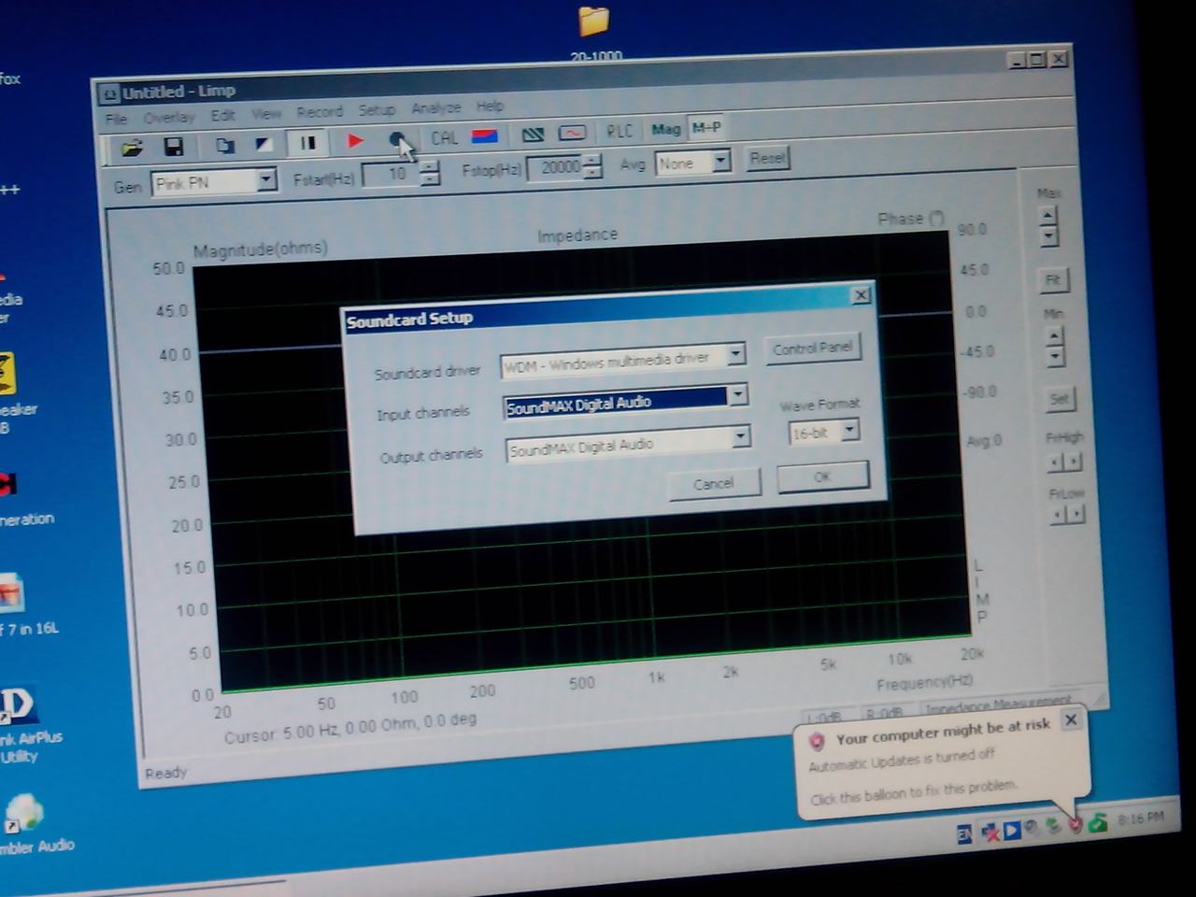The height and width of the screenshot is (897, 1196).
Task: Expand the Wave Format 16-bit dropdown
Action: (x=849, y=431)
